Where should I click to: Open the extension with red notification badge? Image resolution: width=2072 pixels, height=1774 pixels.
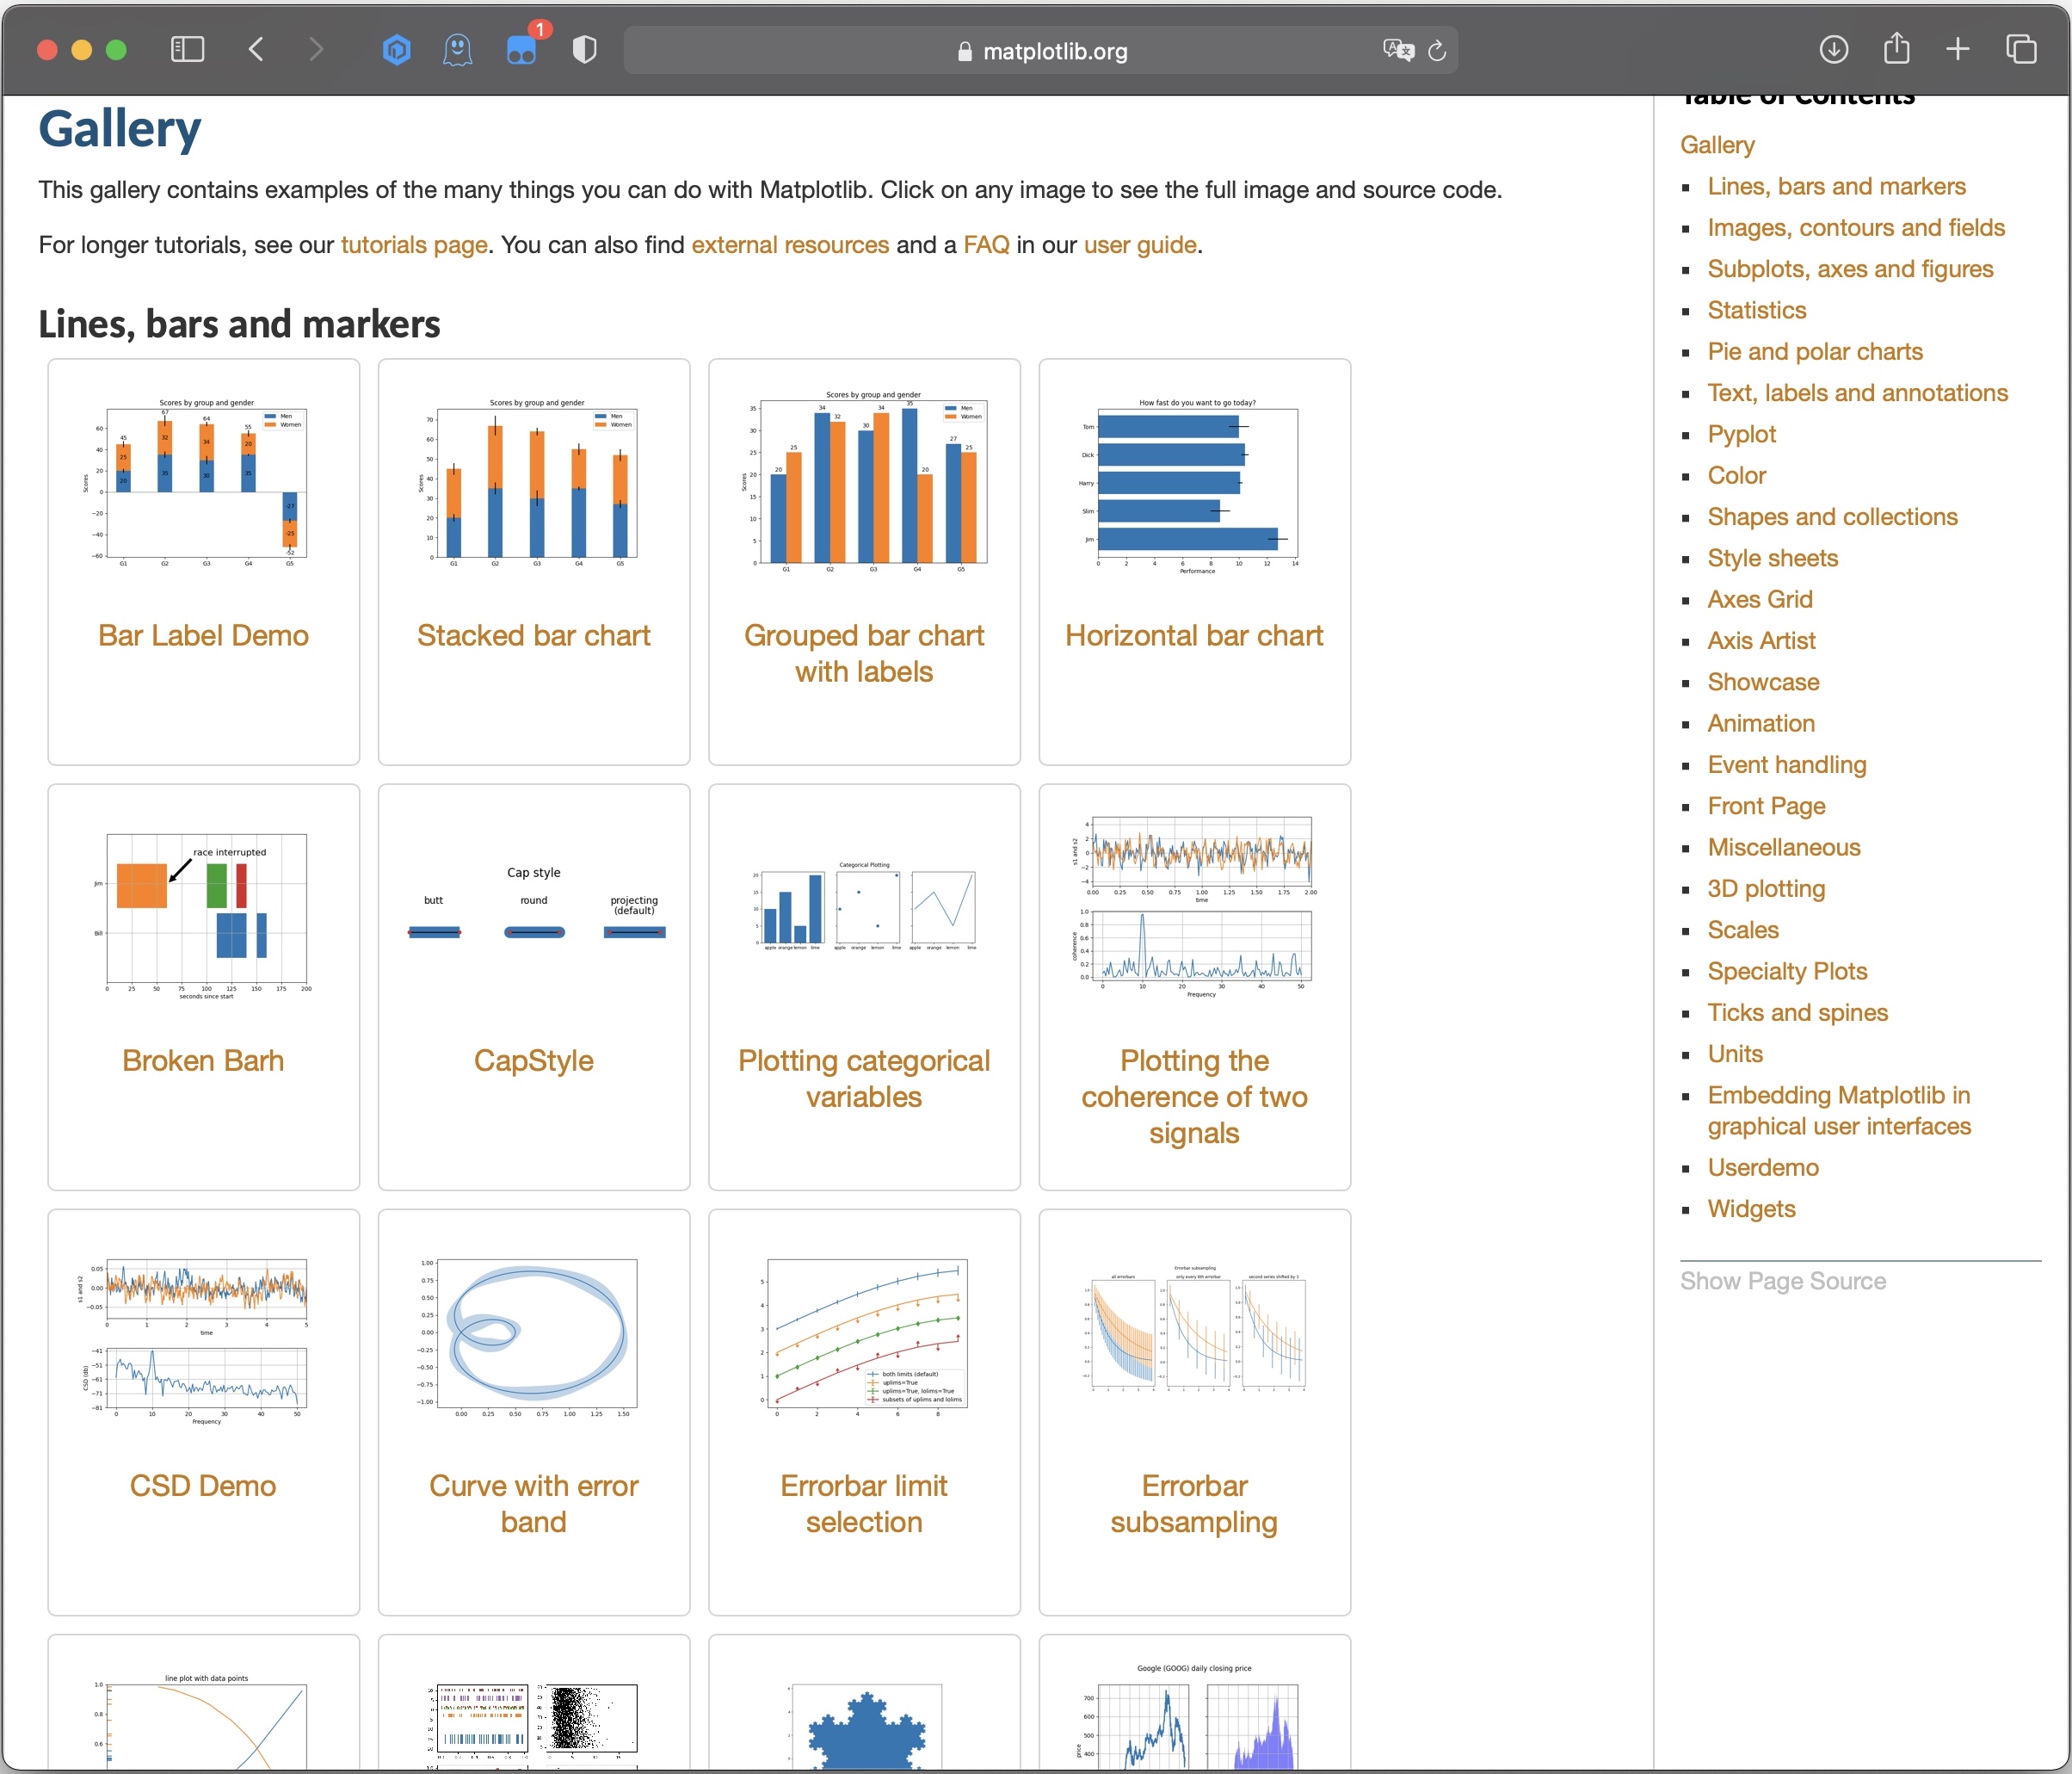(522, 49)
